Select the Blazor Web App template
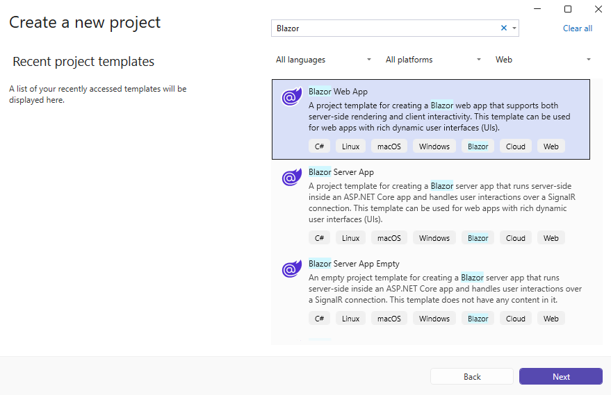The height and width of the screenshot is (395, 611). (430, 119)
